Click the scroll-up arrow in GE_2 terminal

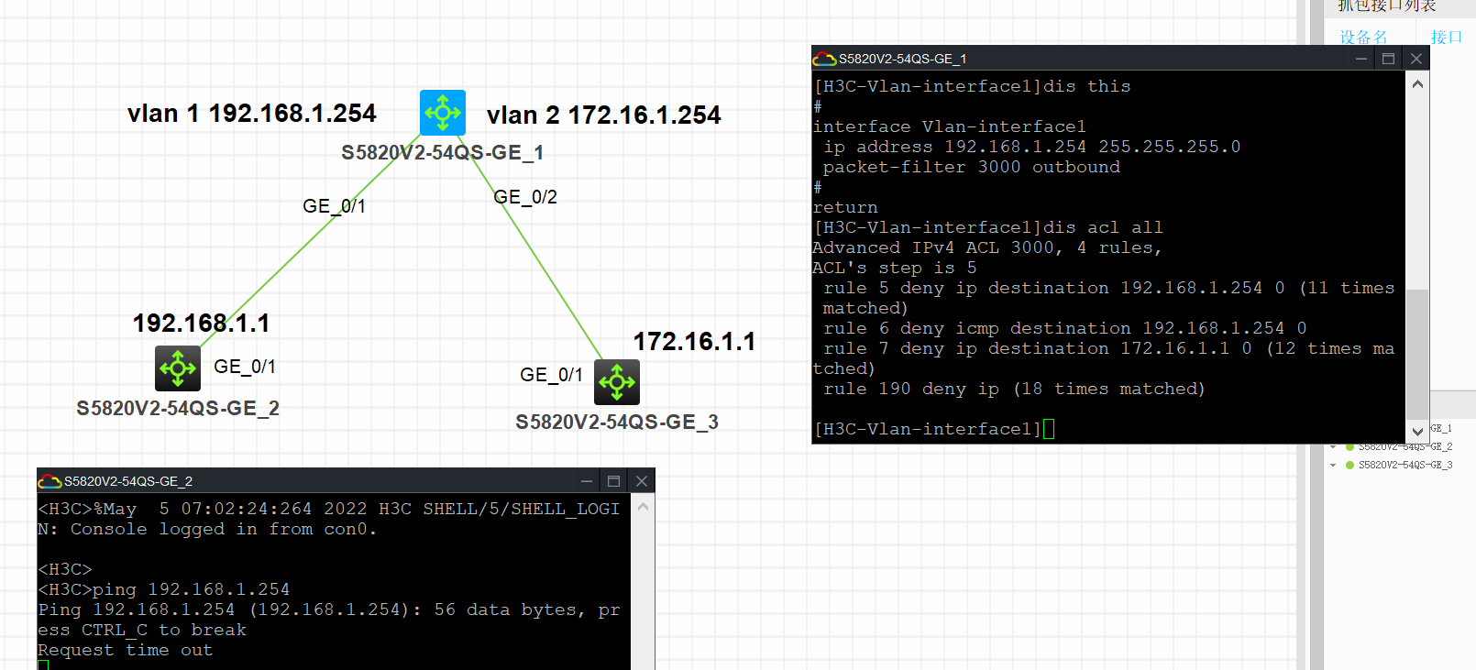click(643, 507)
